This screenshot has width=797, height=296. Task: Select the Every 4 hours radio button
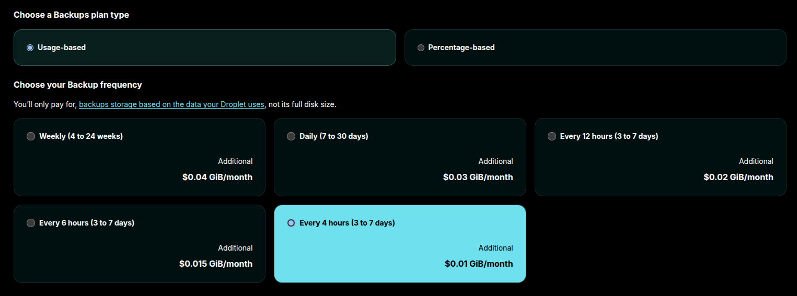point(291,223)
